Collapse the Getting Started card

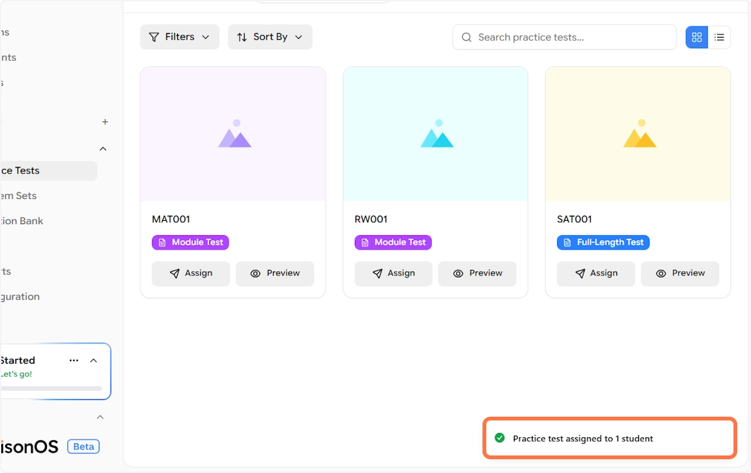(94, 360)
